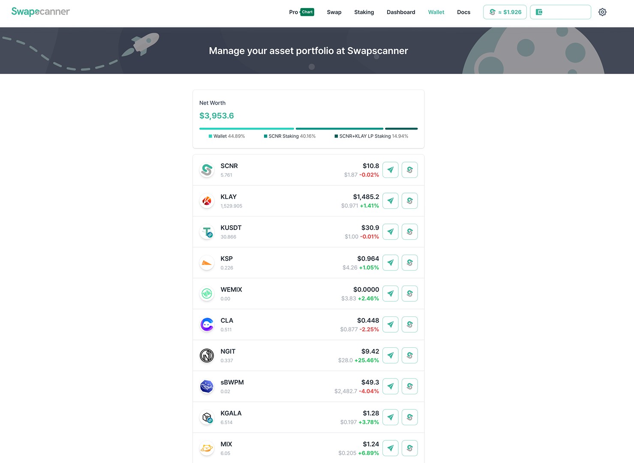Click the KSP price $4.26
This screenshot has width=634, height=463.
[x=350, y=268]
